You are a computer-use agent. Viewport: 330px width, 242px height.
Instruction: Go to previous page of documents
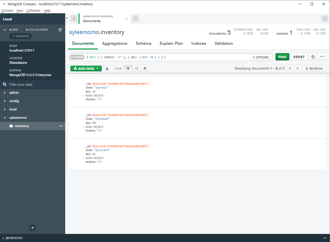(x=290, y=69)
